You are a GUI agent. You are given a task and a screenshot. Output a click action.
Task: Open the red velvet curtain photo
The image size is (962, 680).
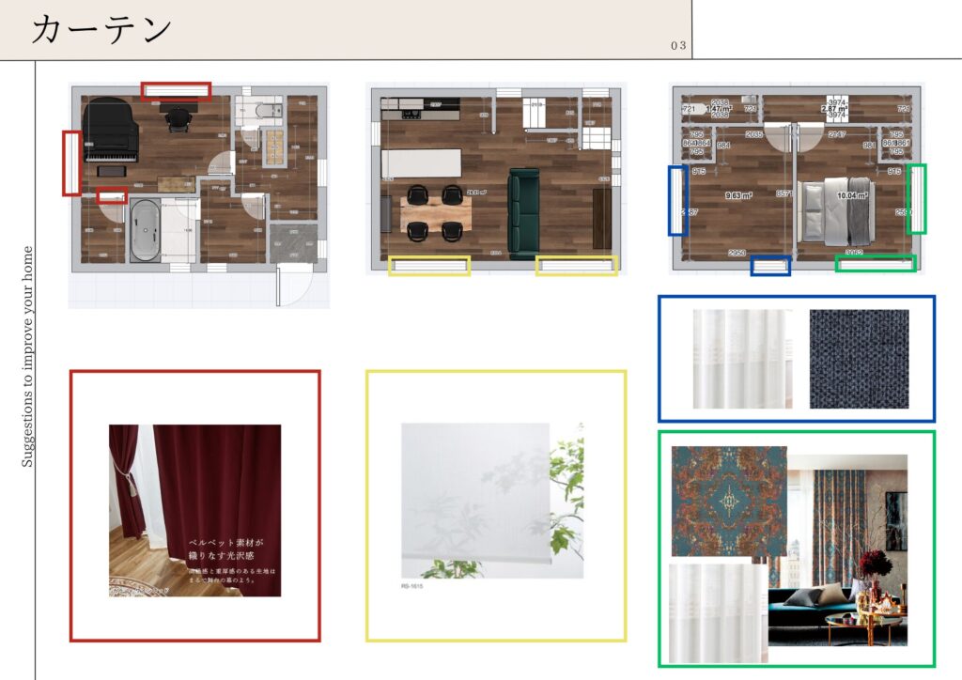[194, 510]
